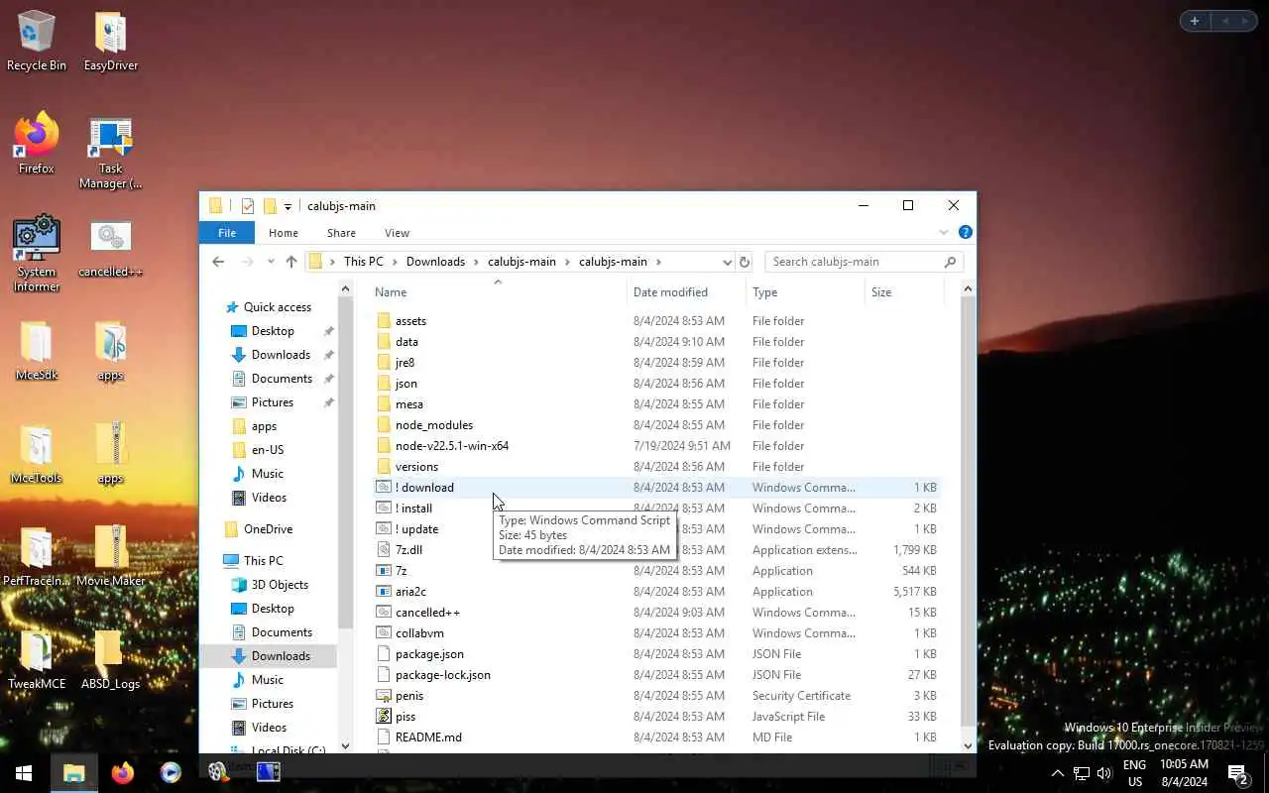Select the jre8 folder row
Image resolution: width=1269 pixels, height=793 pixels.
[x=654, y=363]
